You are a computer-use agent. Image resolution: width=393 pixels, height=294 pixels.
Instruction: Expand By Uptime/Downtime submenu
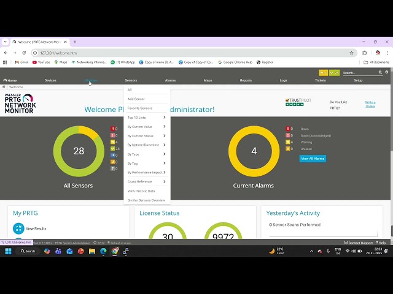147,145
